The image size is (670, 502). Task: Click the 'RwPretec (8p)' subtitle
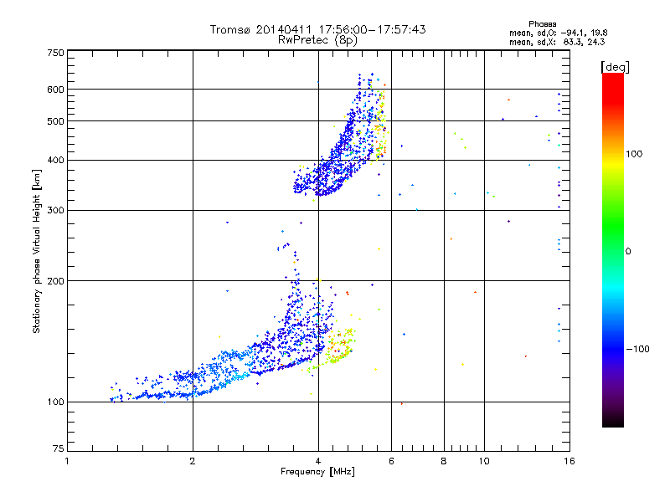[x=317, y=40]
